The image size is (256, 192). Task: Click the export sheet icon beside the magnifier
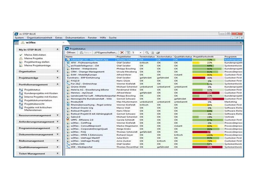click(x=152, y=52)
